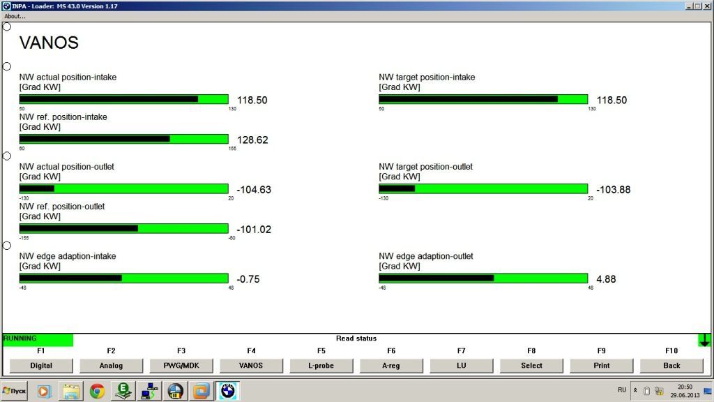
Task: Click the value 4.88
Action: [606, 279]
